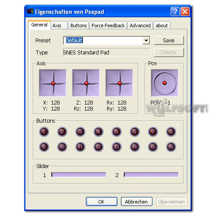Click the Type label
Viewport: 216px width, 216px height.
pyautogui.click(x=42, y=53)
